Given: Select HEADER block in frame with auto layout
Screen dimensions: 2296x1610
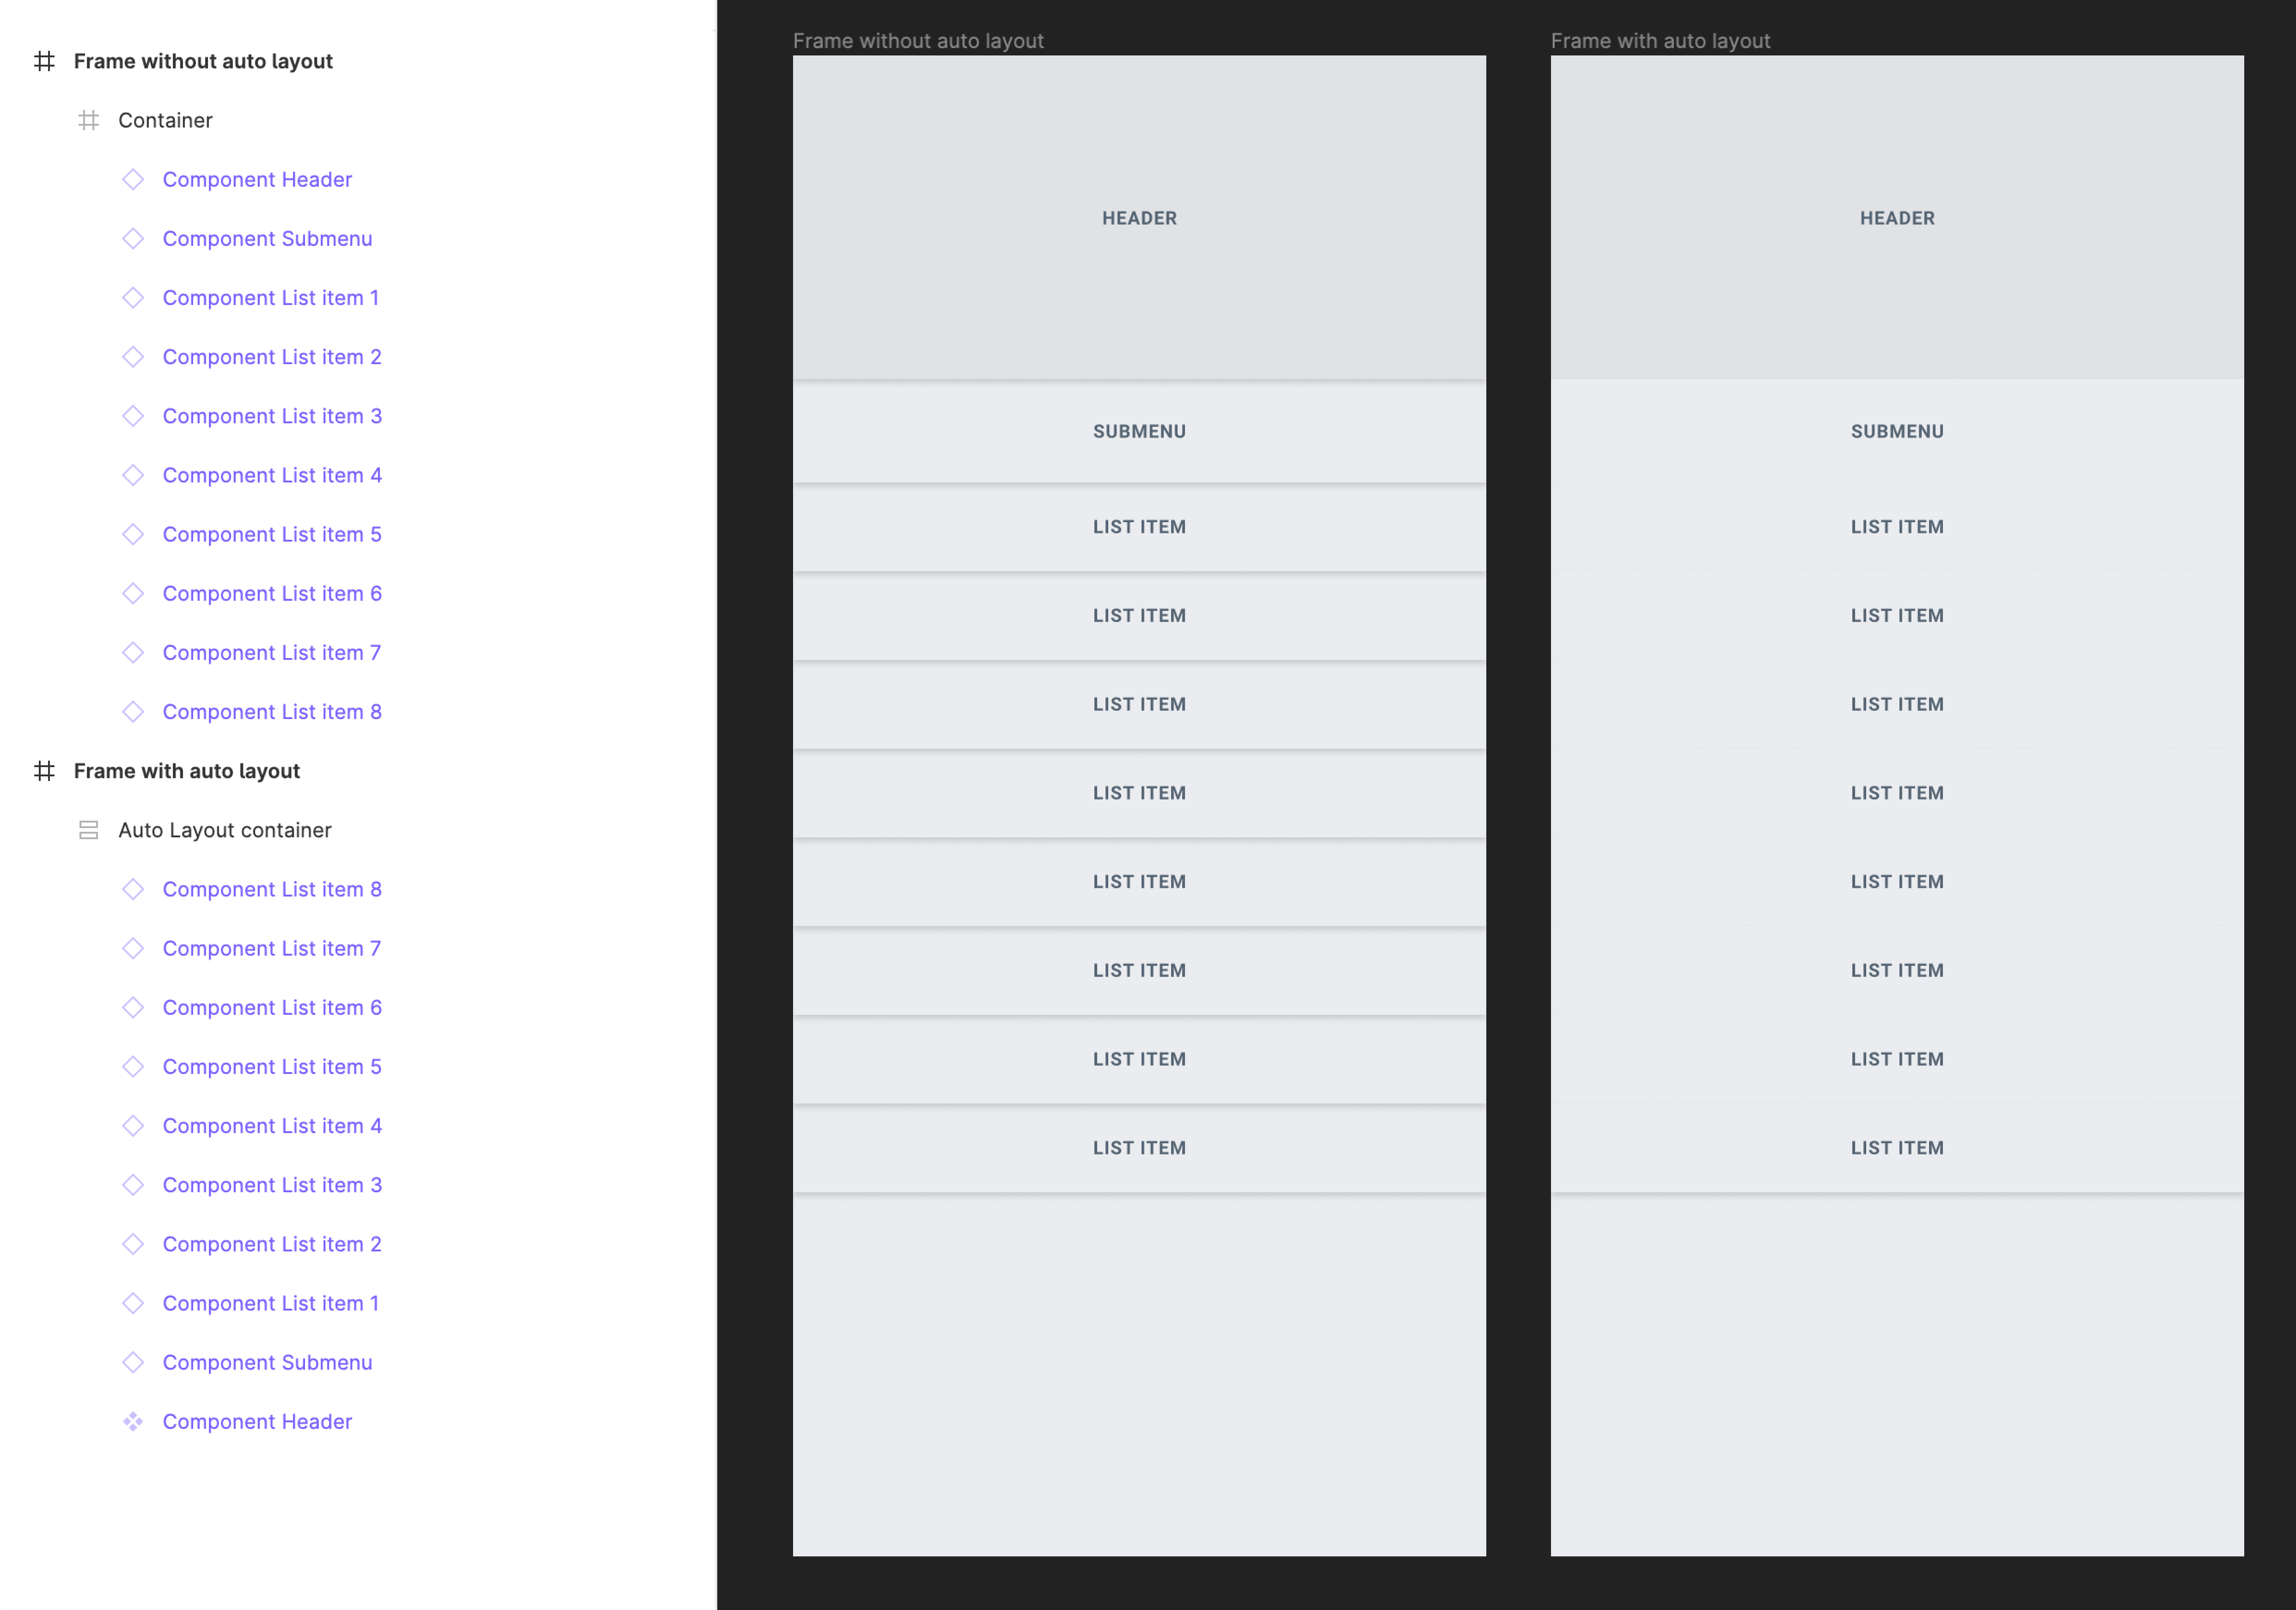Looking at the screenshot, I should tap(1897, 217).
